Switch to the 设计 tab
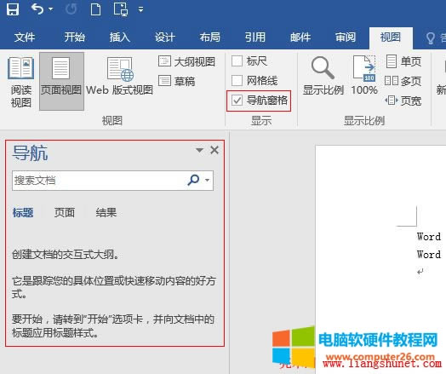This screenshot has height=374, width=446. (x=165, y=37)
